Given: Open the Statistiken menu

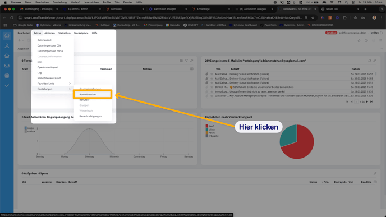Looking at the screenshot, I should click(65, 33).
